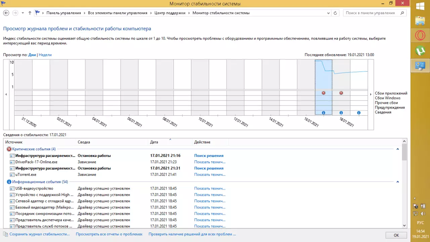This screenshot has height=242, width=430.
Task: Open uTorrent from taskbar
Action: (x=420, y=50)
